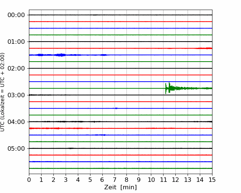Select the blue noise burst near minute 2.5
The width and height of the screenshot is (241, 193).
point(61,55)
